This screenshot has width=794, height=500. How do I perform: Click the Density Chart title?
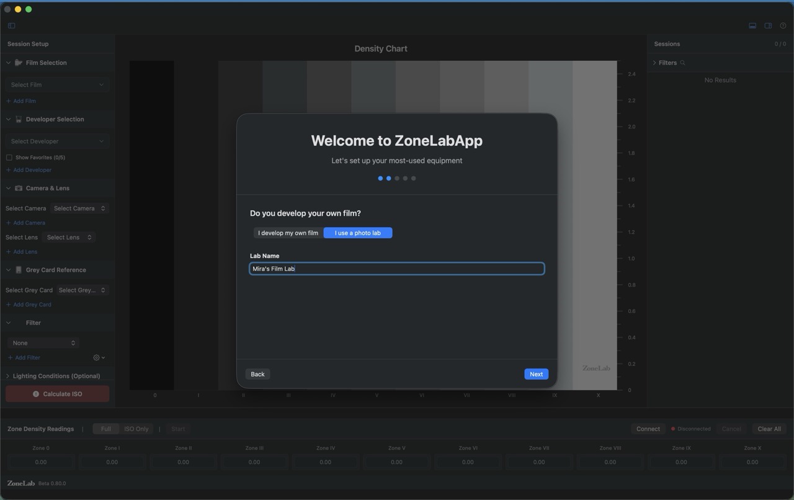[x=381, y=48]
